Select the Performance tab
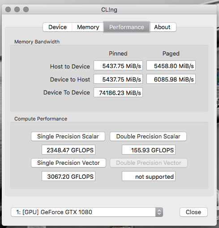The width and height of the screenshot is (219, 228). point(127,27)
